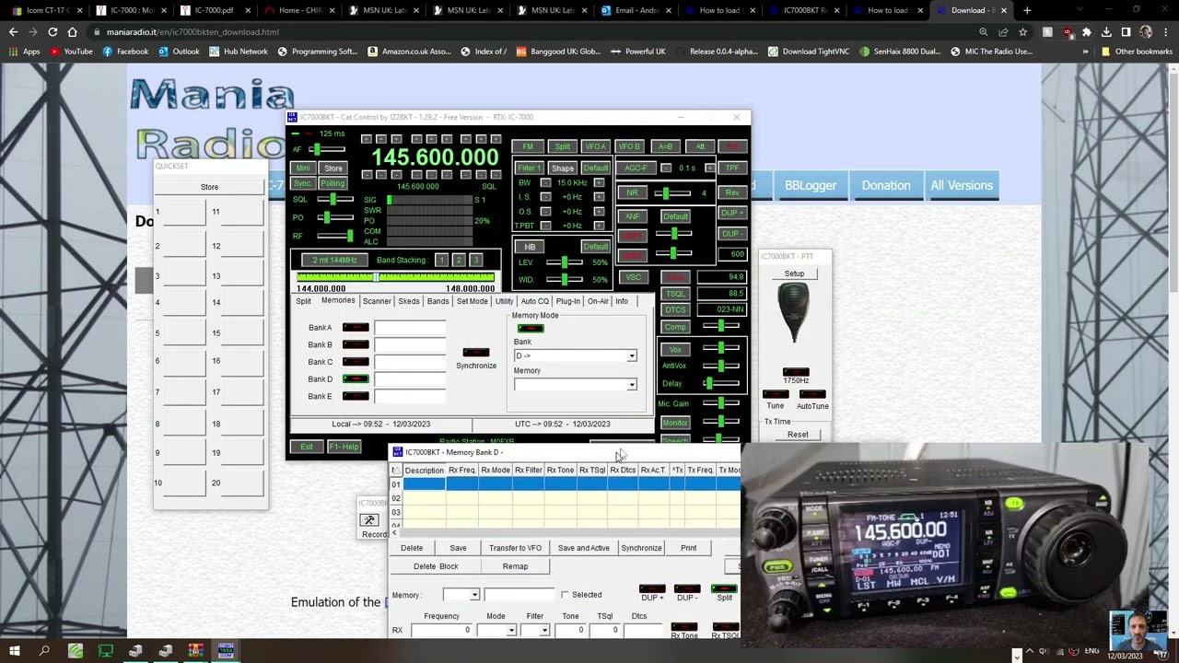Image resolution: width=1179 pixels, height=663 pixels.
Task: Toggle the Bank C indicator
Action: click(356, 362)
